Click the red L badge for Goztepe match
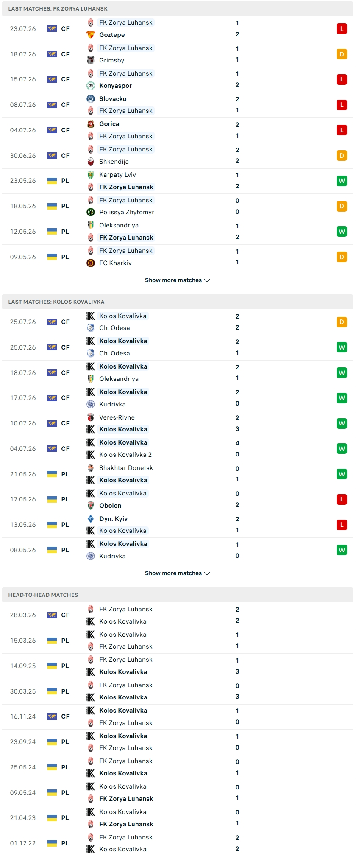The image size is (356, 856). pos(342,29)
